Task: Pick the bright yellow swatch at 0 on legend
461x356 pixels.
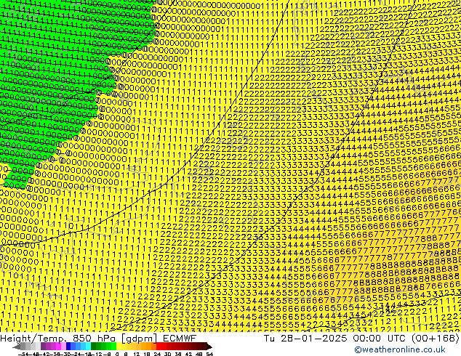Action: tap(119, 347)
